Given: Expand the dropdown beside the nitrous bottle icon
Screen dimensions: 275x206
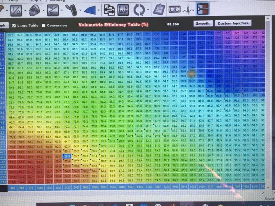Looking at the screenshot, I should pos(80,10).
